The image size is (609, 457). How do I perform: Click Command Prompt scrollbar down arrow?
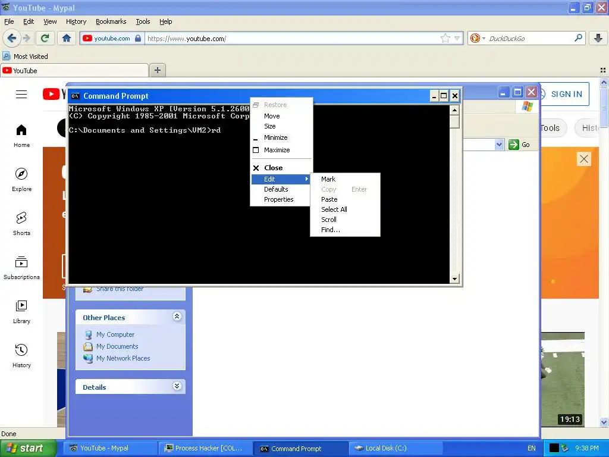click(454, 278)
